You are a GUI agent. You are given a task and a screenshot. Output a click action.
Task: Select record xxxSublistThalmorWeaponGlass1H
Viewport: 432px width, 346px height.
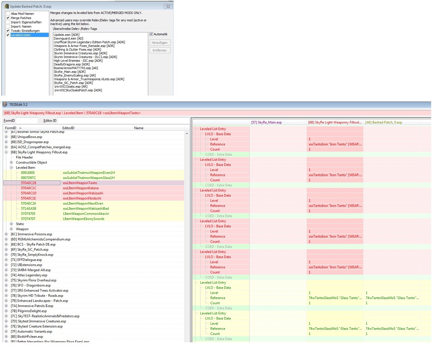point(94,178)
